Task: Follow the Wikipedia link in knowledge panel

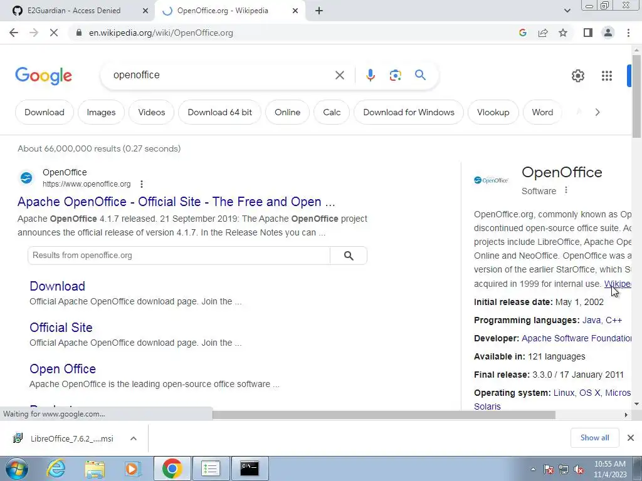Action: [x=618, y=284]
